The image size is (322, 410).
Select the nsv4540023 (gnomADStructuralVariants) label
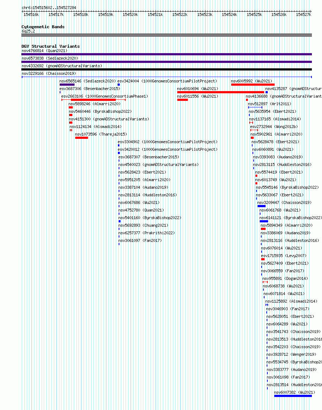click(158, 165)
